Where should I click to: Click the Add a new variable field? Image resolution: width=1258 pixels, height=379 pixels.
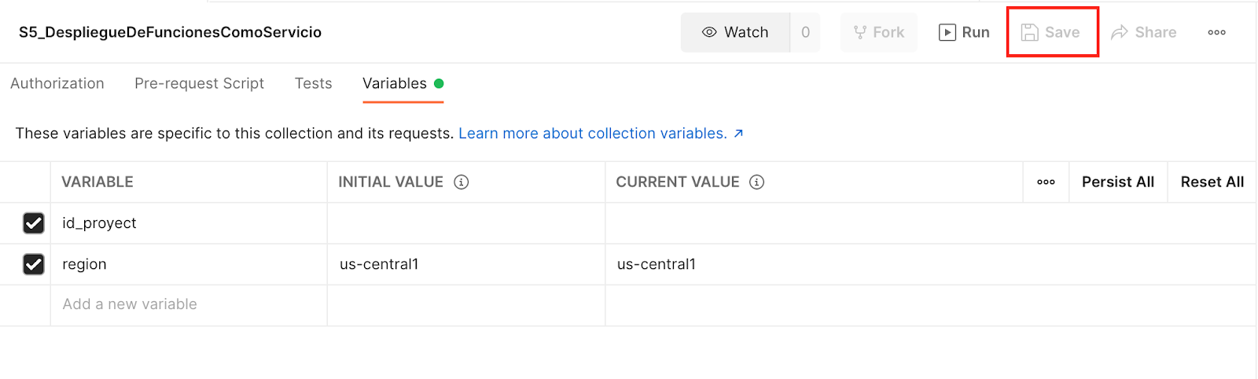[189, 304]
